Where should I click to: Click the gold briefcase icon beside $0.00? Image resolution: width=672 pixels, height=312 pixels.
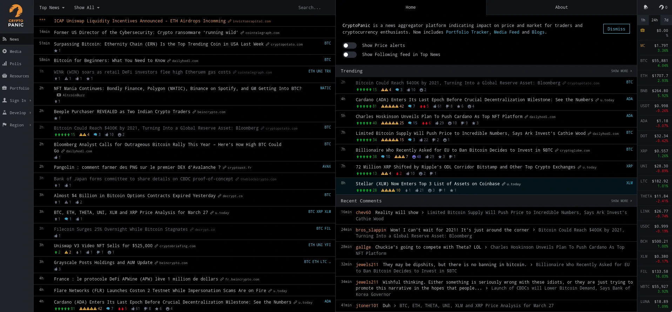click(x=643, y=30)
